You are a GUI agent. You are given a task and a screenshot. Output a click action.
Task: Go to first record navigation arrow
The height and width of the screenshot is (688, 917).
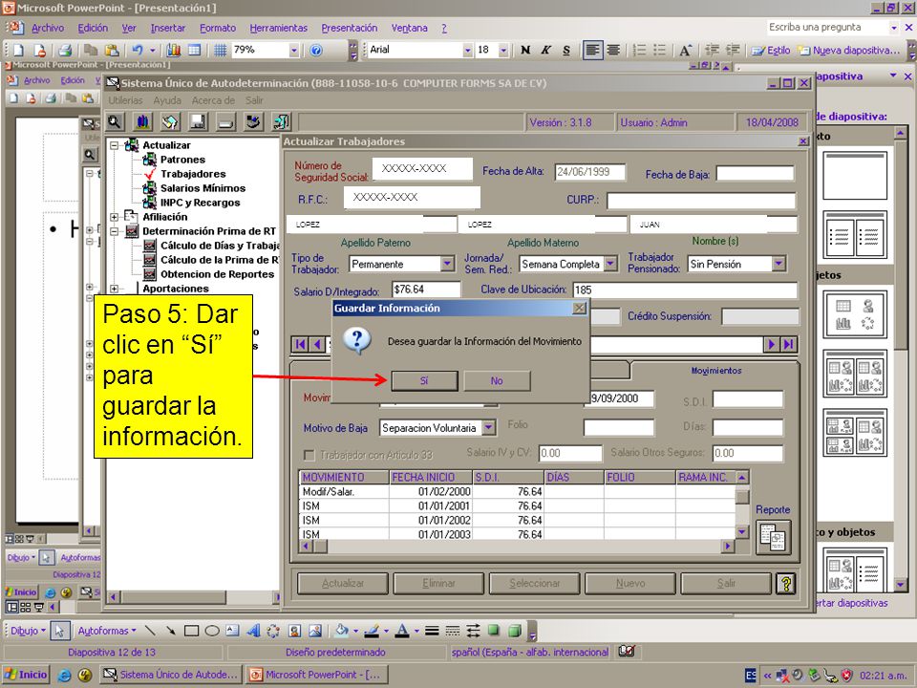(x=301, y=344)
